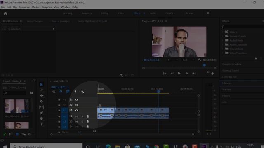The height and width of the screenshot is (148, 264).
Task: Hide video track V3 with eye
Action: 77,100
